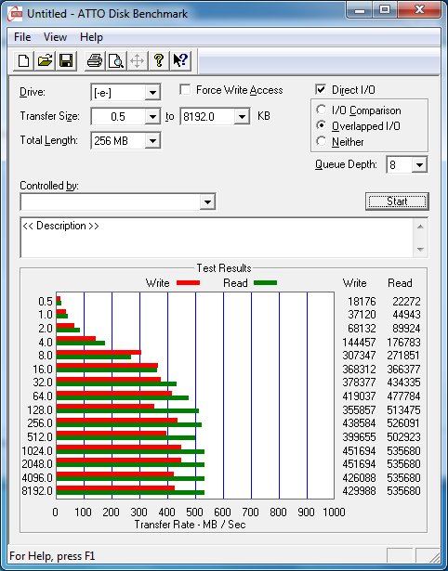Open a saved benchmark file icon
Image resolution: width=448 pixels, height=571 pixels.
tap(45, 61)
